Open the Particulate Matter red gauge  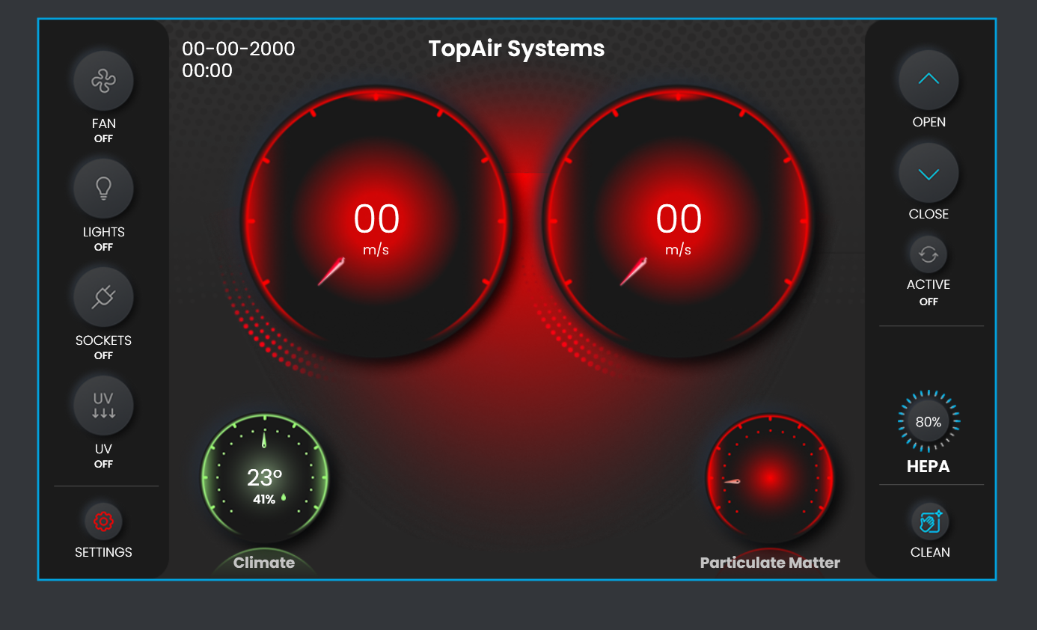pyautogui.click(x=770, y=477)
